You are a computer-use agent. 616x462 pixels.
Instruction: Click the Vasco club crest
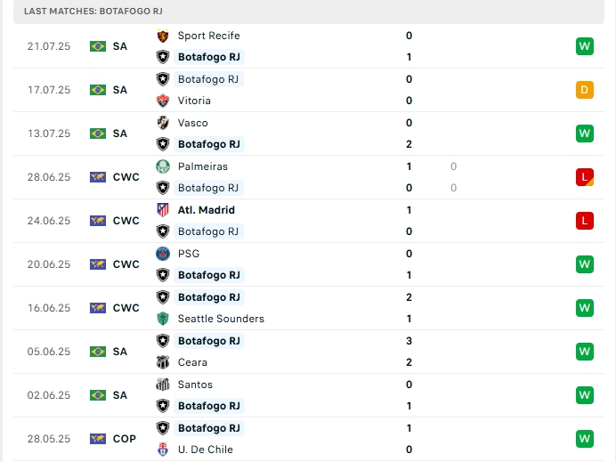click(163, 123)
